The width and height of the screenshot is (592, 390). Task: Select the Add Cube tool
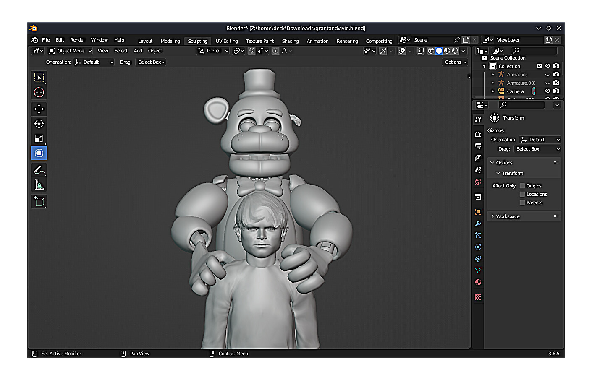pos(39,202)
